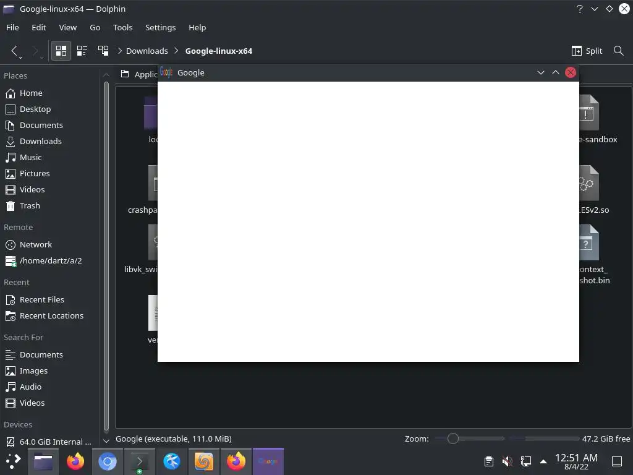Open the Settings menu
The height and width of the screenshot is (475, 633).
pyautogui.click(x=160, y=27)
